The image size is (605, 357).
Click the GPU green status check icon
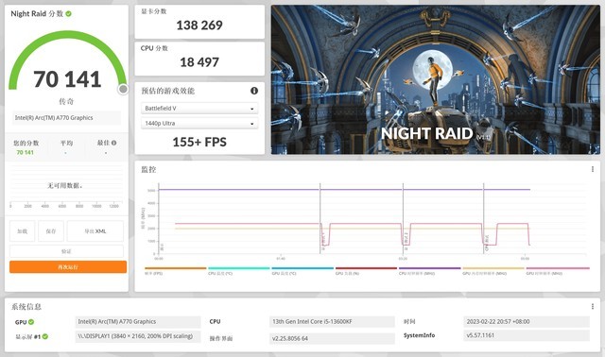(31, 322)
